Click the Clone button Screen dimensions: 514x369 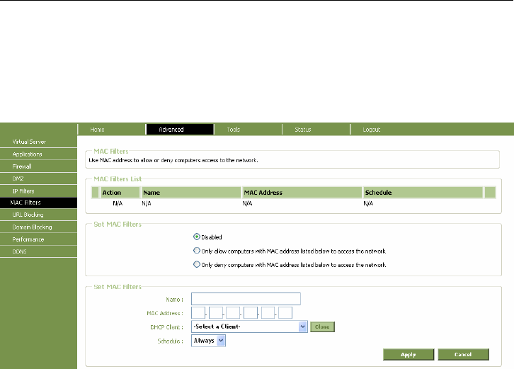(x=321, y=327)
